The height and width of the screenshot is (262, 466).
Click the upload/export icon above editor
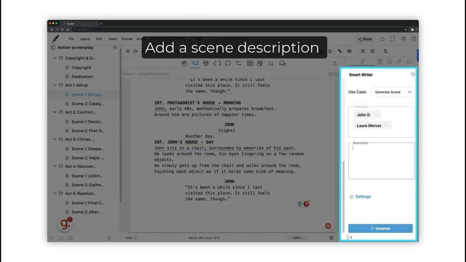(335, 63)
